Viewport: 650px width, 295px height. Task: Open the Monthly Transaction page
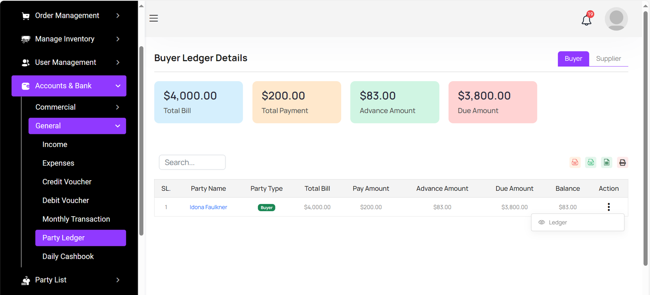(76, 219)
